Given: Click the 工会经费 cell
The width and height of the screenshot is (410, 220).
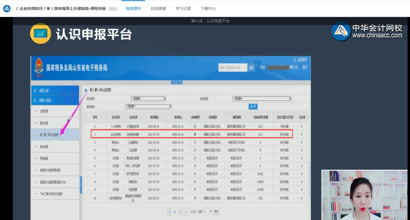Looking at the screenshot, I should (133, 150).
